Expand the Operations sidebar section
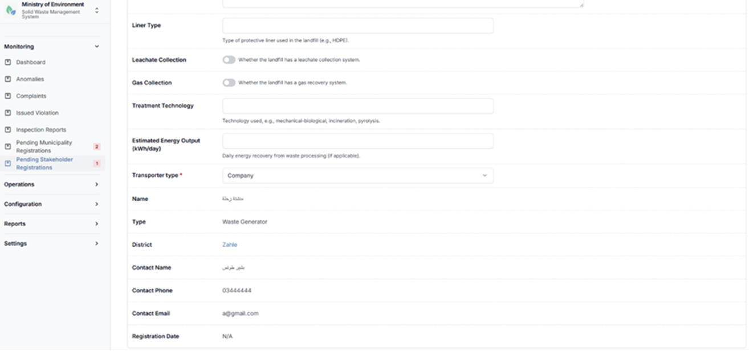The image size is (749, 352). (x=51, y=185)
